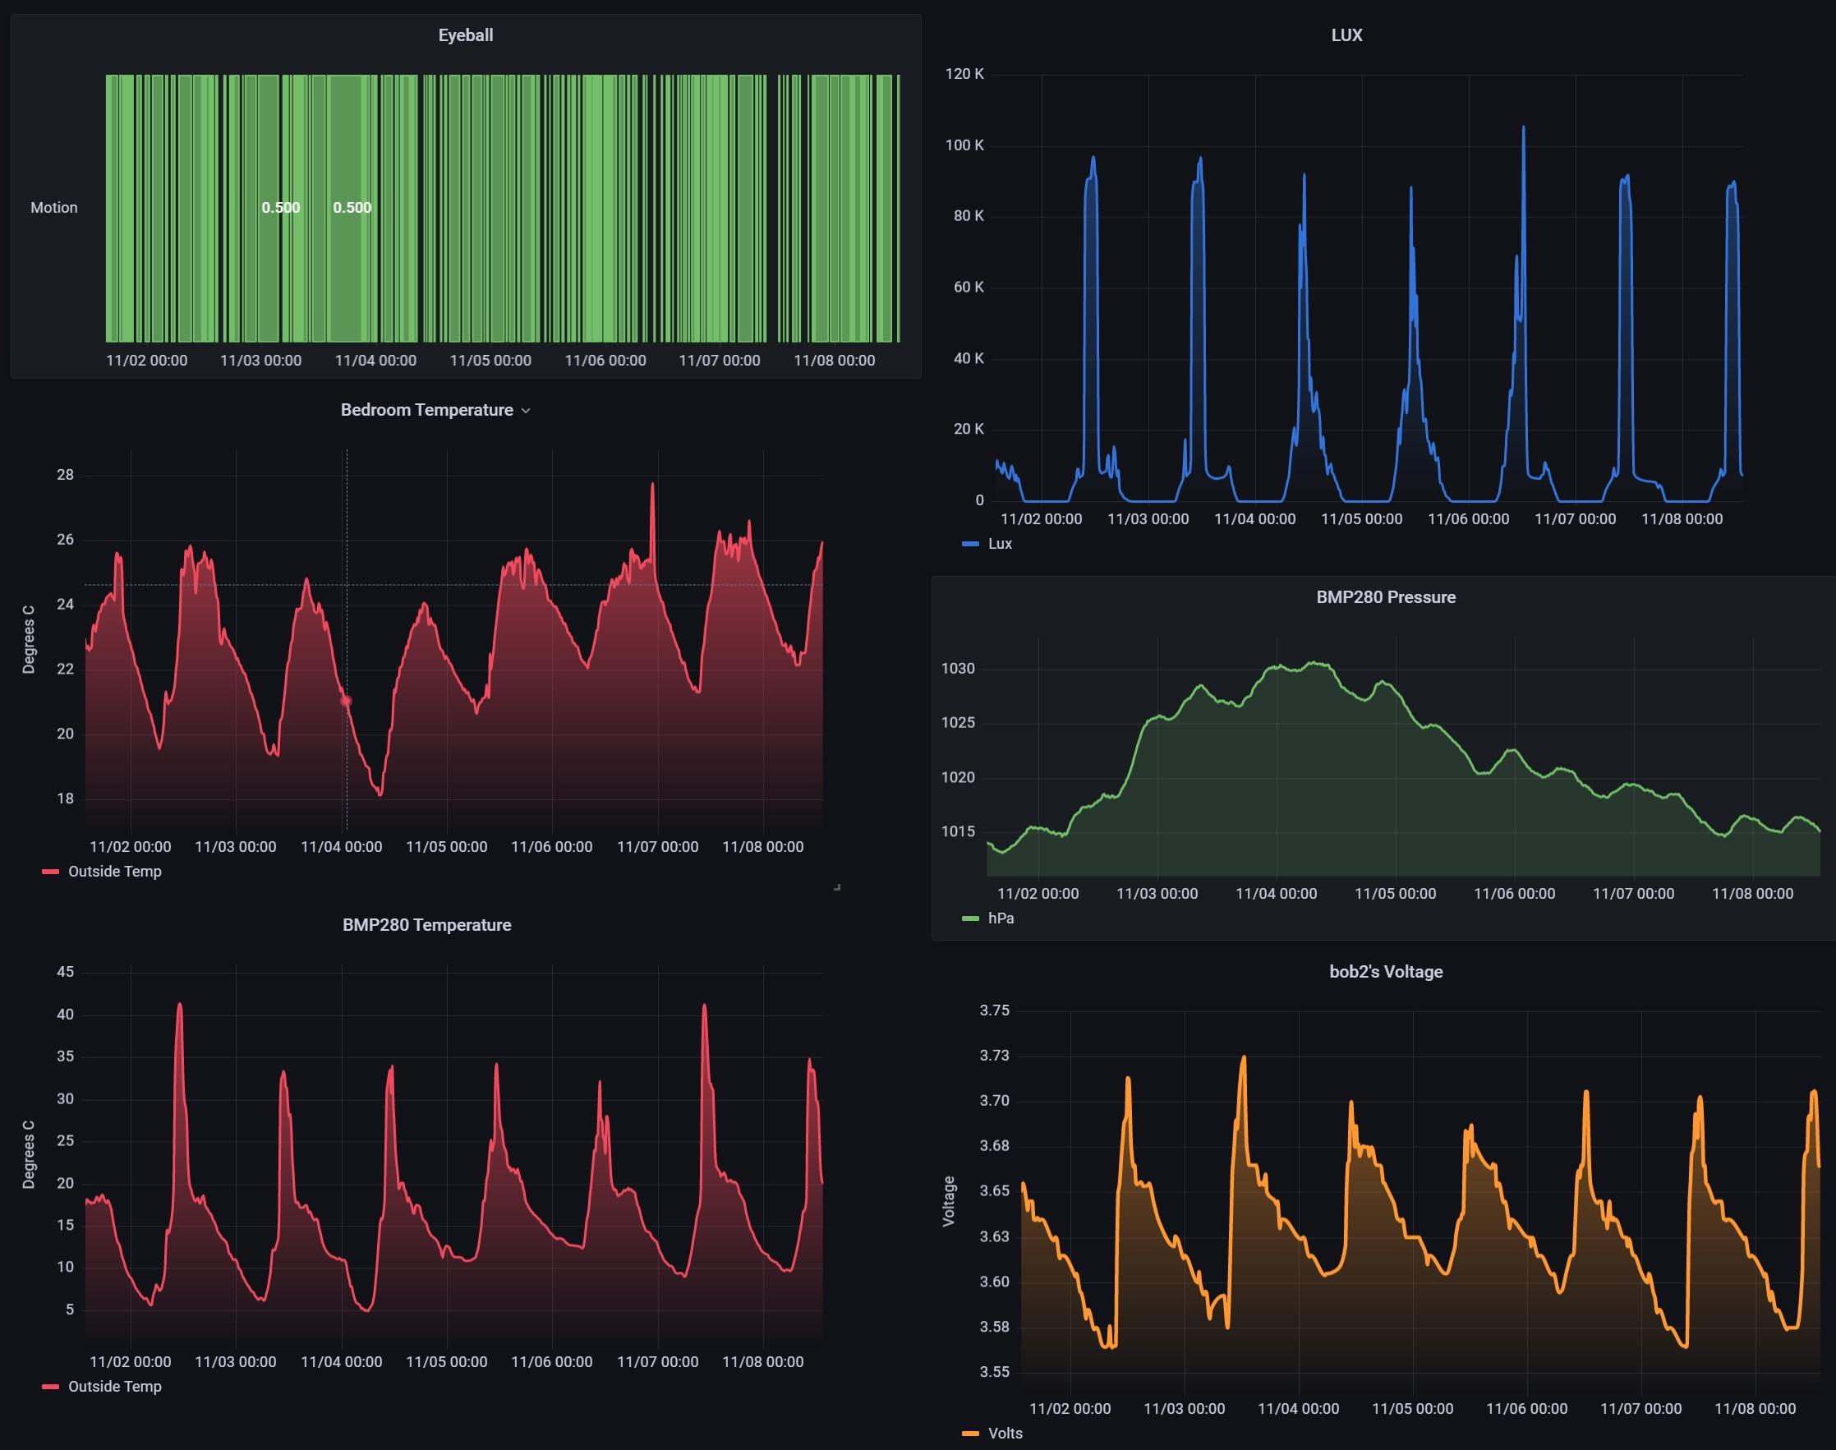Click the BMP280 Temperature panel title
This screenshot has height=1450, width=1836.
tap(426, 925)
